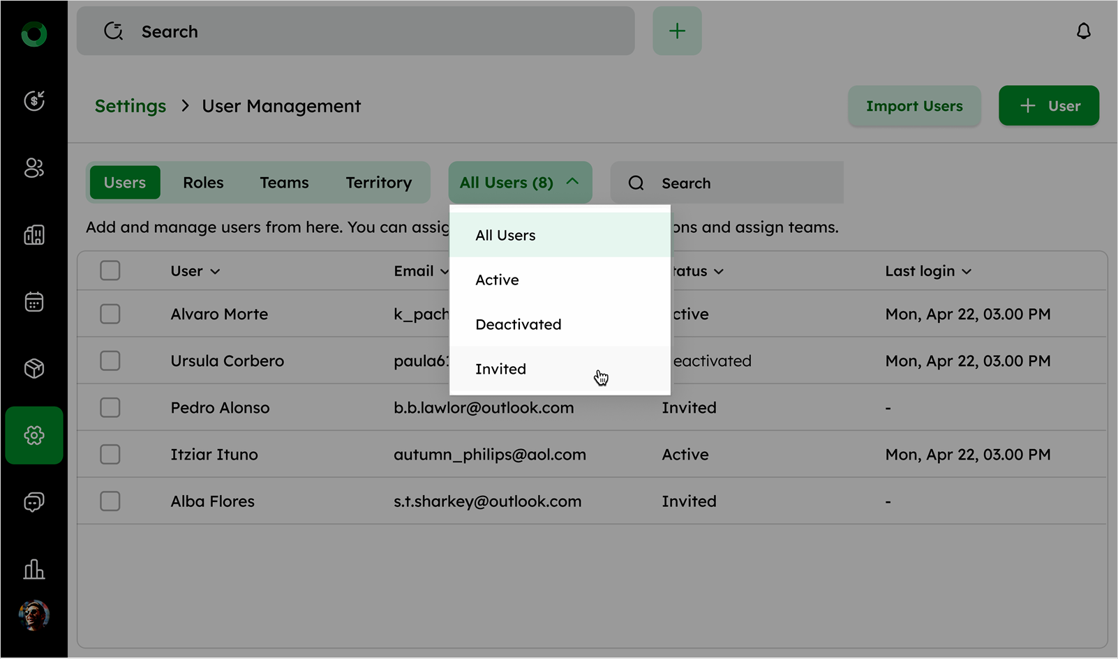
Task: Open the calendar icon in sidebar
Action: tap(33, 302)
